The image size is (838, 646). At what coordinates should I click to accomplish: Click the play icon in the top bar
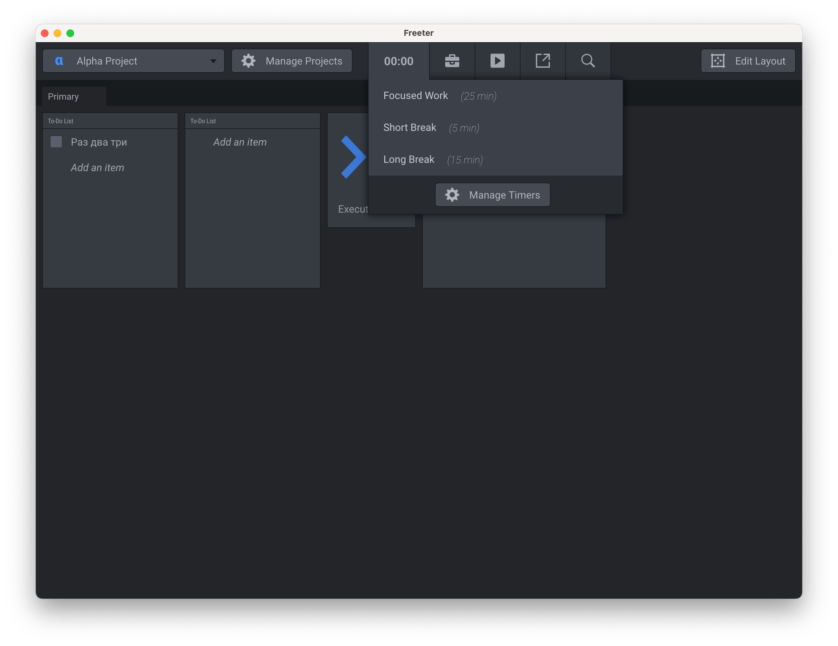(497, 61)
